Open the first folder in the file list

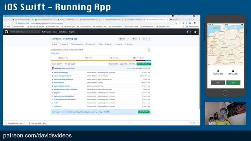pos(61,72)
